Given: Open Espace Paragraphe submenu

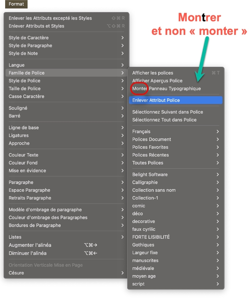Looking at the screenshot, I should click(67, 190).
